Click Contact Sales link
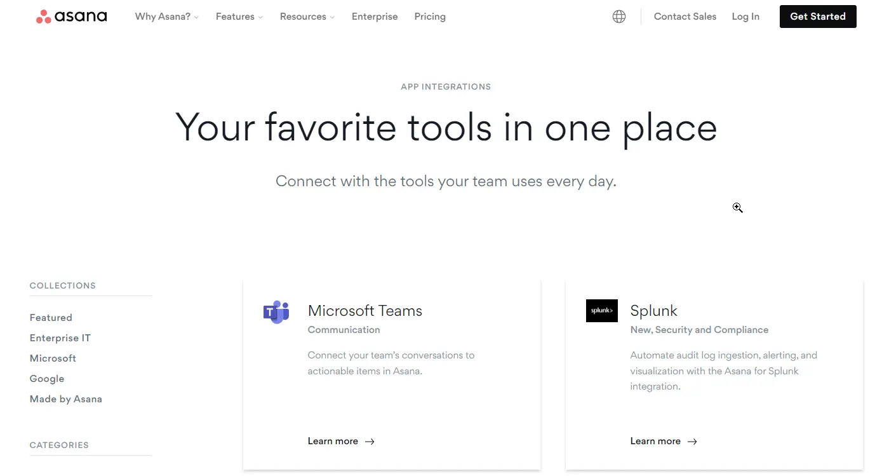 [685, 17]
